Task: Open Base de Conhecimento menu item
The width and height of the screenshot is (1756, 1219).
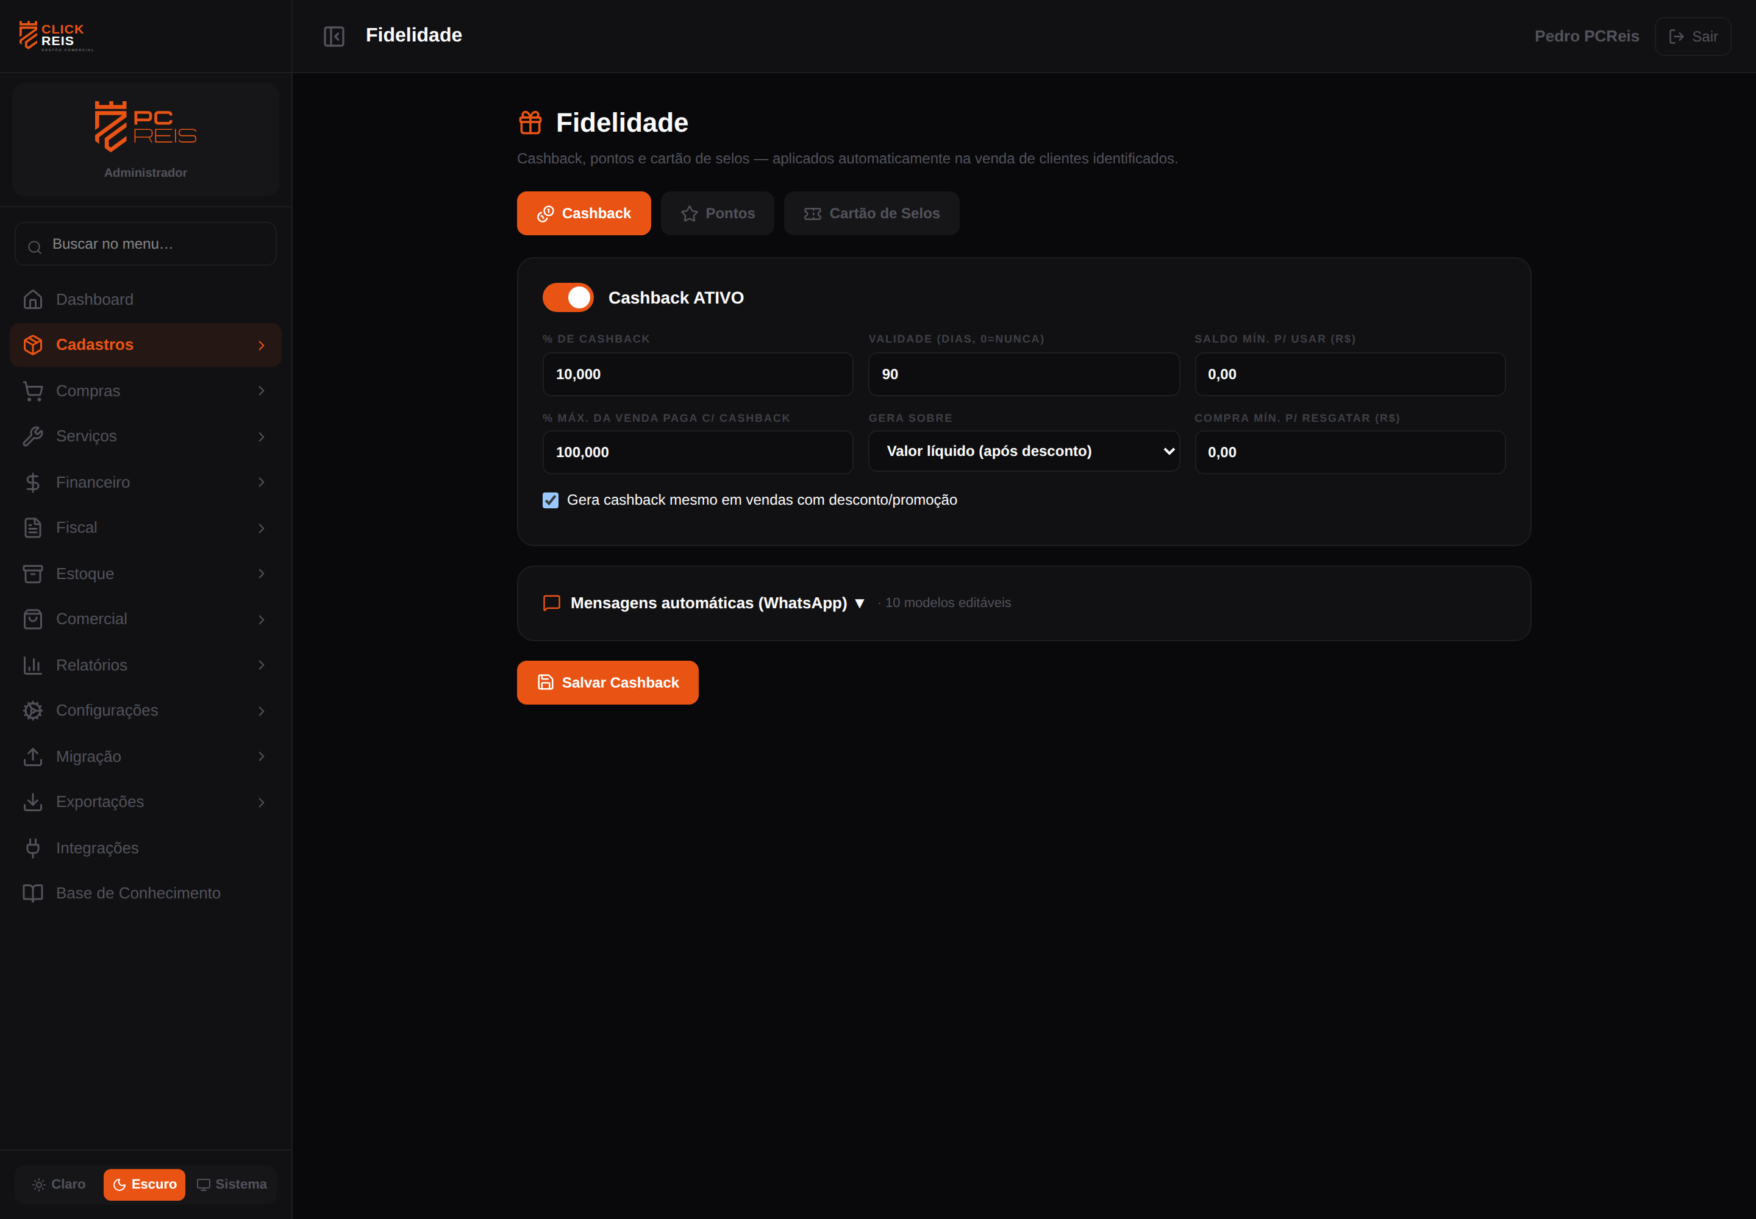Action: [x=145, y=893]
